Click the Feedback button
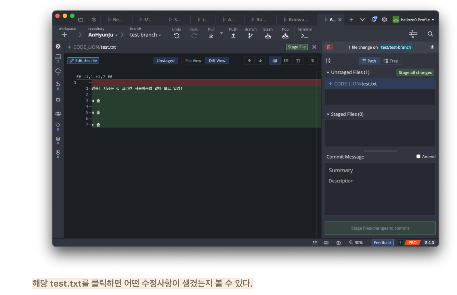Image resolution: width=457 pixels, height=295 pixels. point(382,243)
